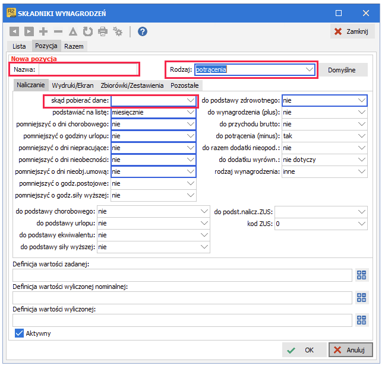Maximize the Składniki wynagrodzeń window
Viewport: 385px width, 369px height.
(x=339, y=13)
